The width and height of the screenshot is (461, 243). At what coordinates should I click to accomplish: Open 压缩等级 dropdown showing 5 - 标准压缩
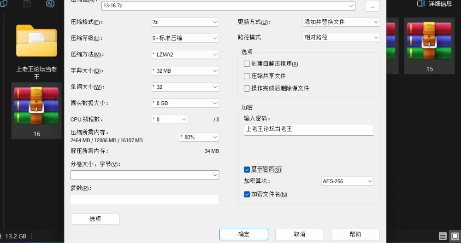185,38
